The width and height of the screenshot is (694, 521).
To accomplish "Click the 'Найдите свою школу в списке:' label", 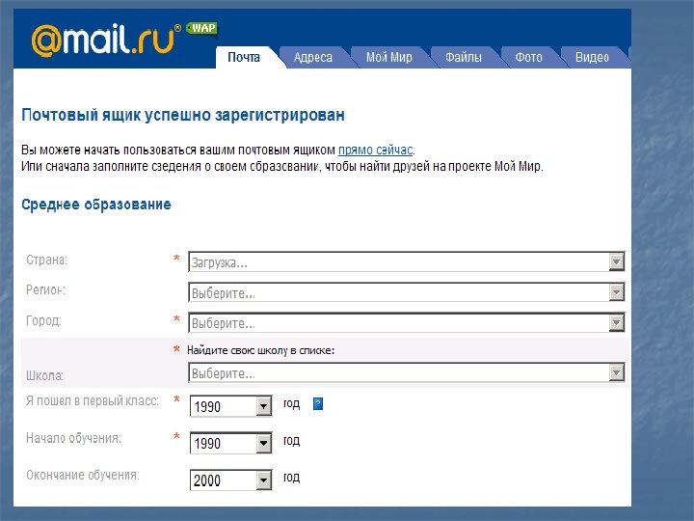I will click(x=260, y=350).
